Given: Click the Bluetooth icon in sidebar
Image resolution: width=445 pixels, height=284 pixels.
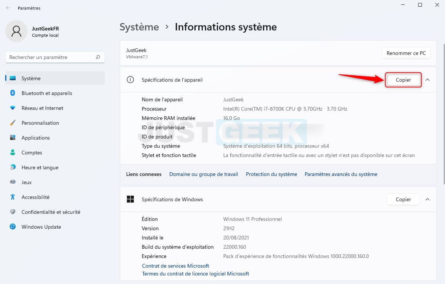Looking at the screenshot, I should 13,93.
